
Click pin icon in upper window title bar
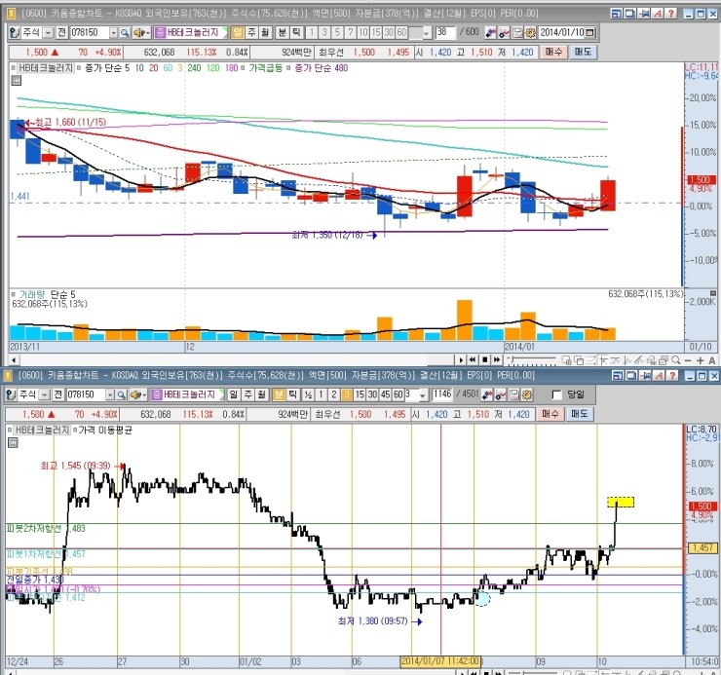point(644,14)
